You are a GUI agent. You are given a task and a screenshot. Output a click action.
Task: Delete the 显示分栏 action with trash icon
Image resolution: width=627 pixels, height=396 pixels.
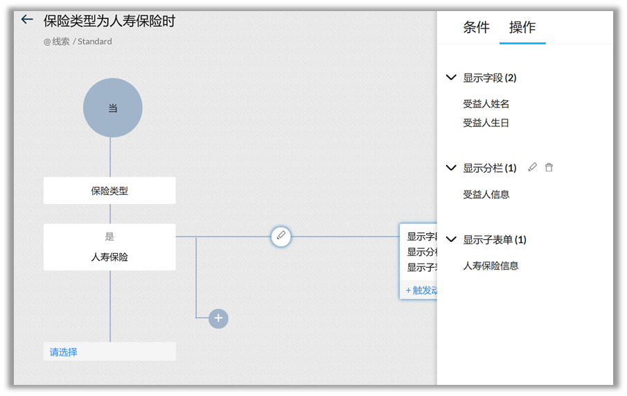coord(549,167)
